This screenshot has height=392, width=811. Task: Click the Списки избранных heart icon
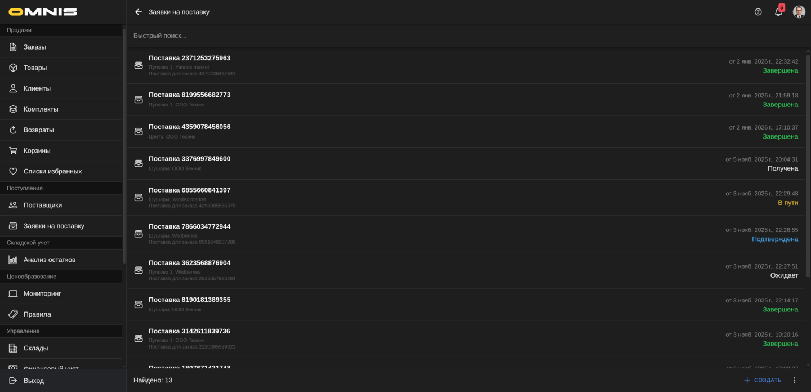pos(13,171)
